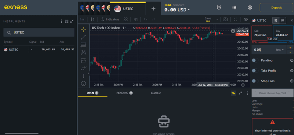Select the PENDING orders tab
This screenshot has height=135, width=294.
pyautogui.click(x=125, y=93)
